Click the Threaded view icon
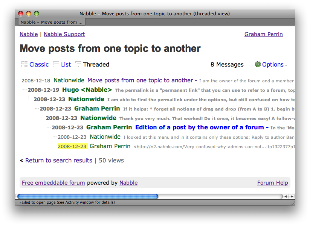 [x=78, y=65]
